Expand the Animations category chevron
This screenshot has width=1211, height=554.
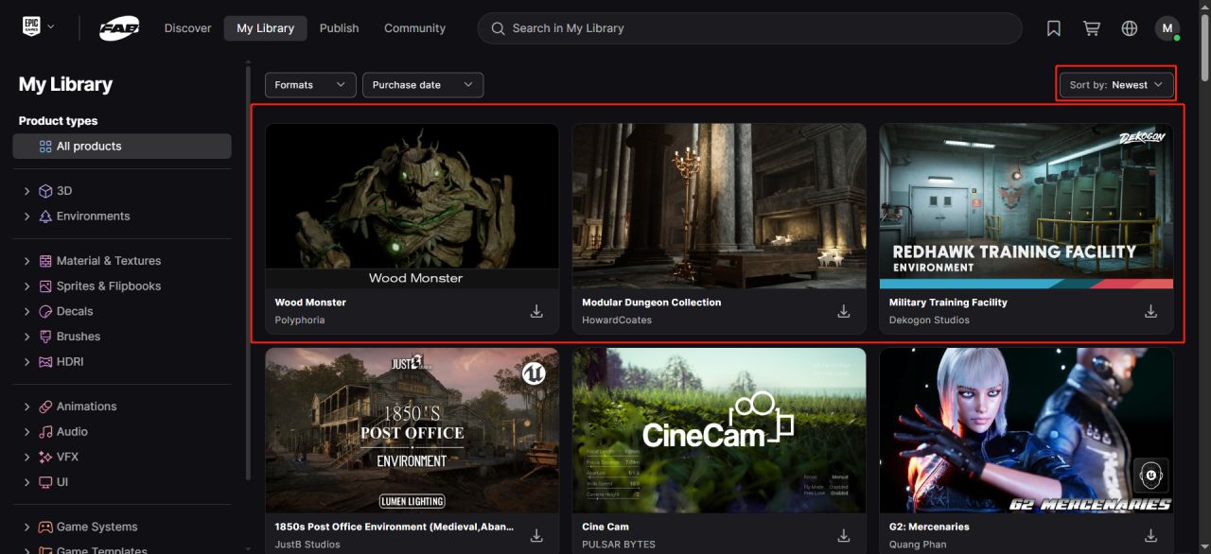[x=26, y=407]
